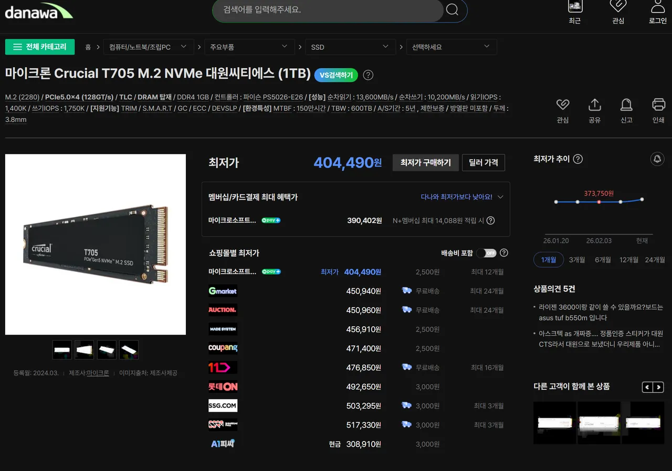Open recently viewed products icon
The width and height of the screenshot is (672, 471).
pyautogui.click(x=575, y=7)
